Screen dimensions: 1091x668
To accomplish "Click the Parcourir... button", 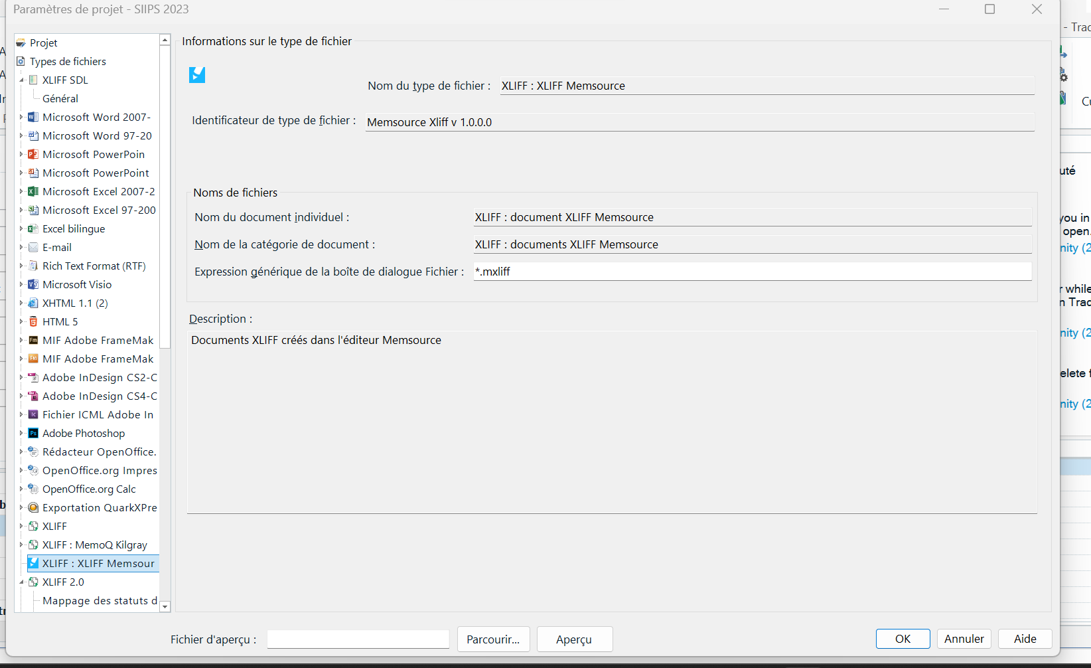I will point(493,639).
